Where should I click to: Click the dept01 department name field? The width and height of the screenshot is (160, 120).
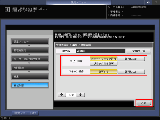click(100, 51)
